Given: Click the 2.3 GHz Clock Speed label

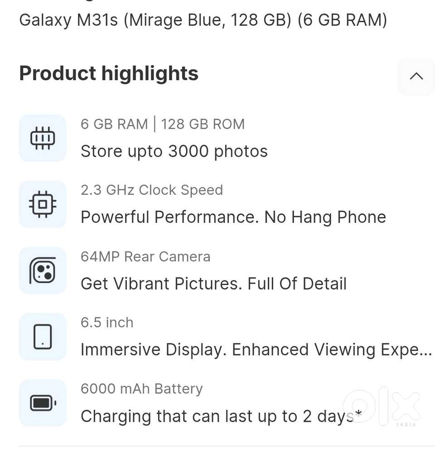Looking at the screenshot, I should pyautogui.click(x=152, y=190).
